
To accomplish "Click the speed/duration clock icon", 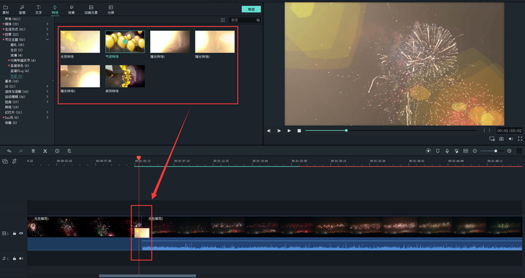I will (57, 151).
